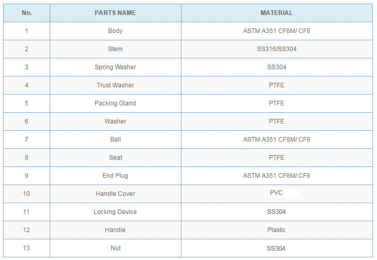
Task: Select the Stem parts name cell
Action: click(115, 49)
